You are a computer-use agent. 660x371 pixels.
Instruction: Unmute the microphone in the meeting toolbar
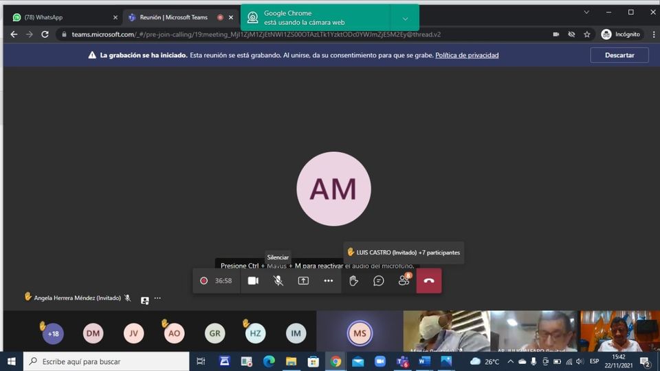coord(278,281)
